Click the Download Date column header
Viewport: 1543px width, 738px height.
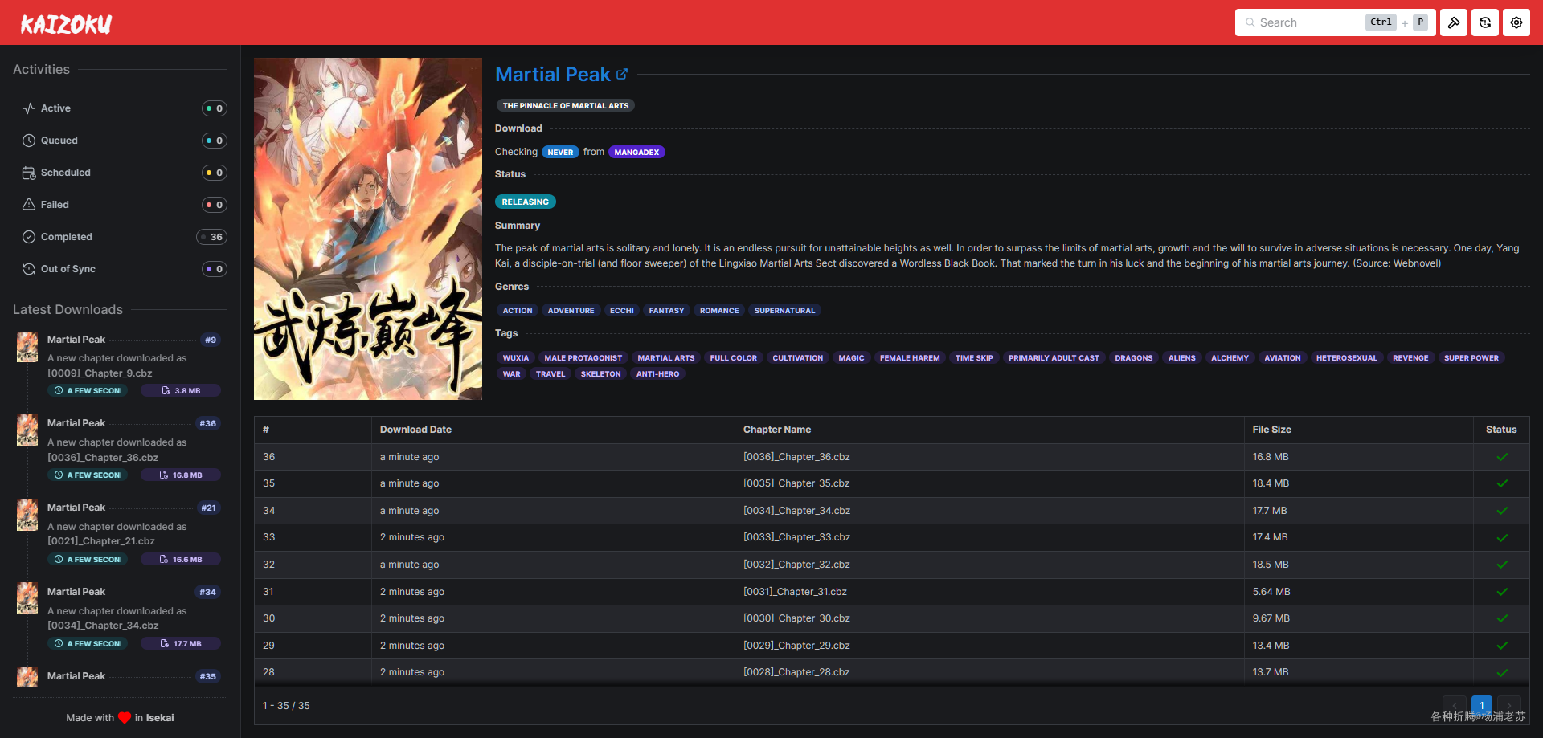pos(553,430)
